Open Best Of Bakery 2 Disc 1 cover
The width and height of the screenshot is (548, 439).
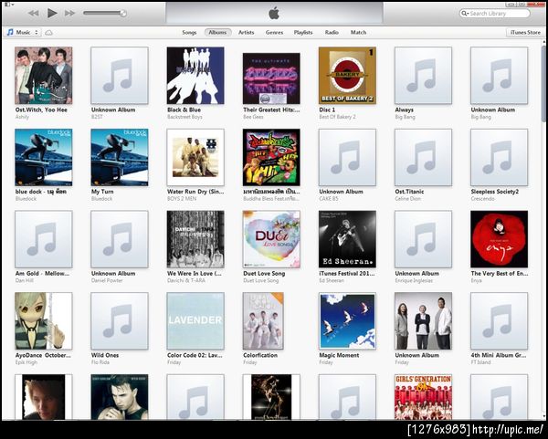[347, 76]
